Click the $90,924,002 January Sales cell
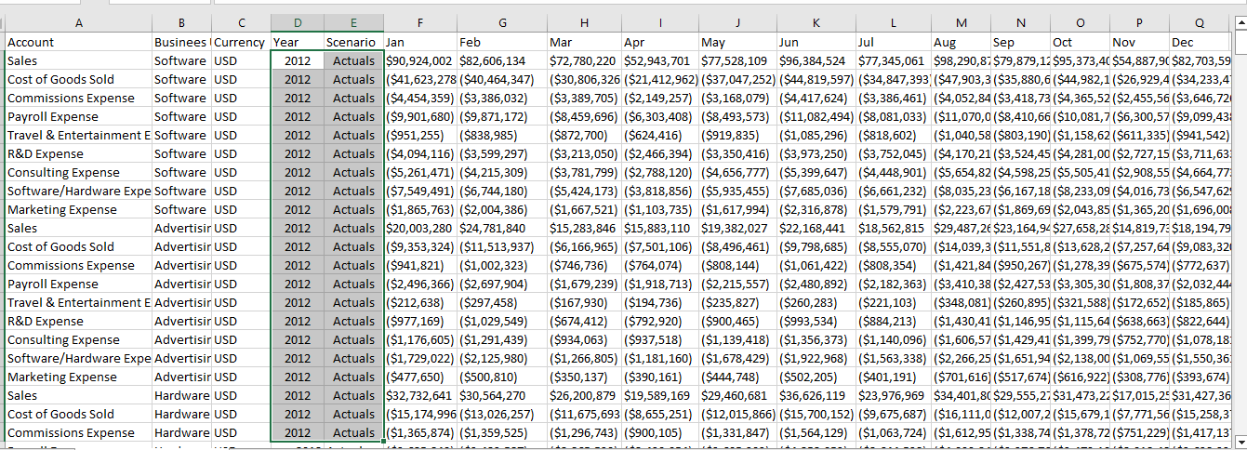Image resolution: width=1247 pixels, height=450 pixels. click(419, 60)
